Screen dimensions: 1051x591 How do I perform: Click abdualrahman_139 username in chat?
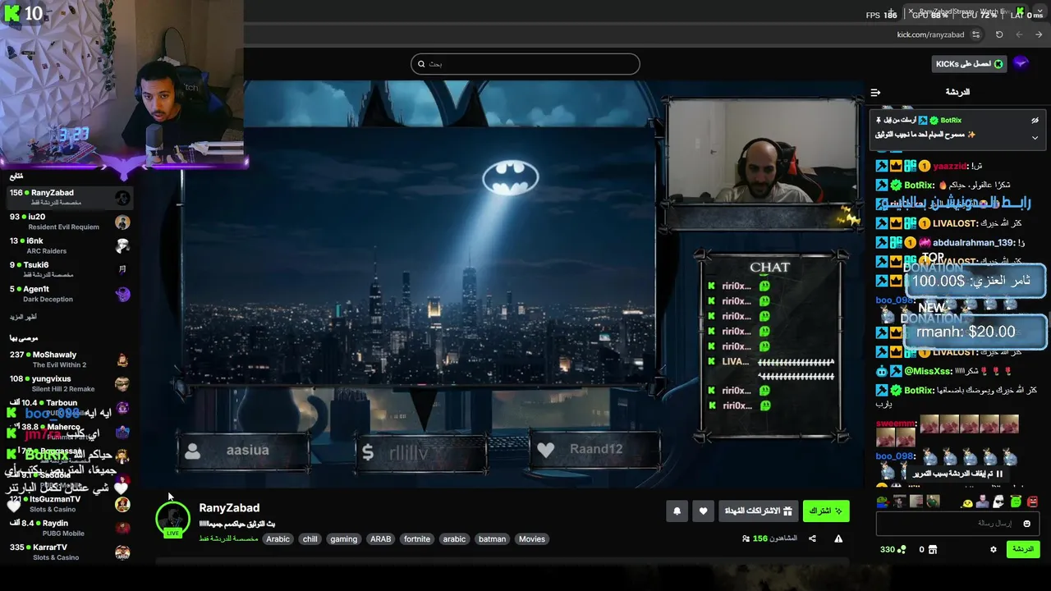coord(975,243)
